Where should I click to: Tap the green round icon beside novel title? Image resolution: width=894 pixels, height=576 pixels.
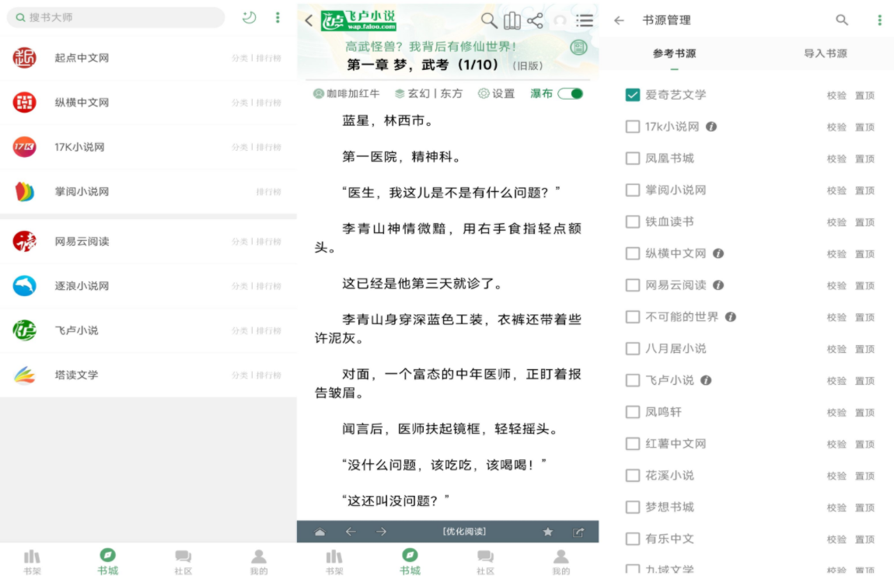tap(578, 47)
